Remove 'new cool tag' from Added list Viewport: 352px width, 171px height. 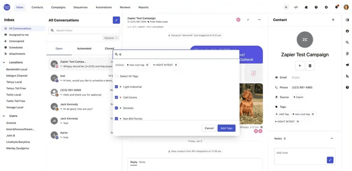pyautogui.click(x=147, y=65)
